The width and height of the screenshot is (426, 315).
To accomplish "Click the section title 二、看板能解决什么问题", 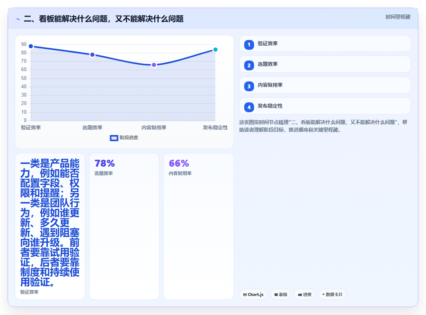I will pyautogui.click(x=103, y=19).
